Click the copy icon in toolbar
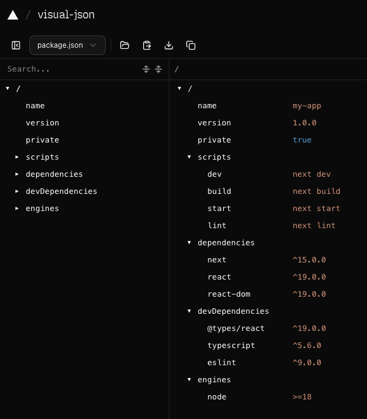Image resolution: width=367 pixels, height=419 pixels. (x=191, y=45)
